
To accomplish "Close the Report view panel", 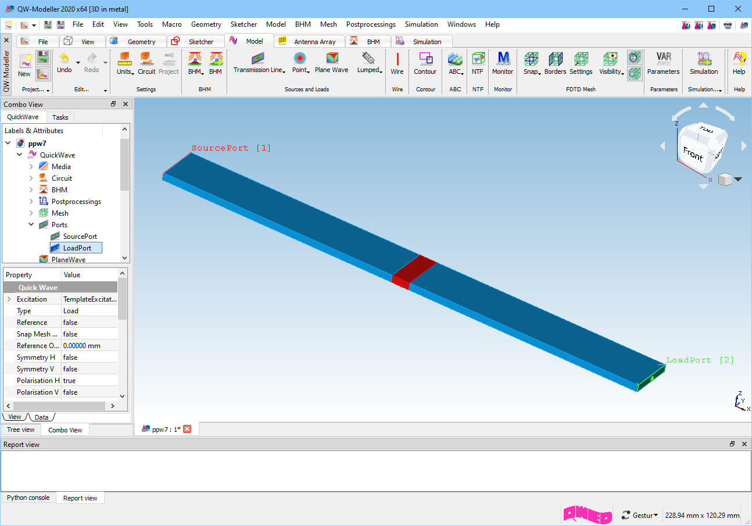I will click(x=744, y=444).
